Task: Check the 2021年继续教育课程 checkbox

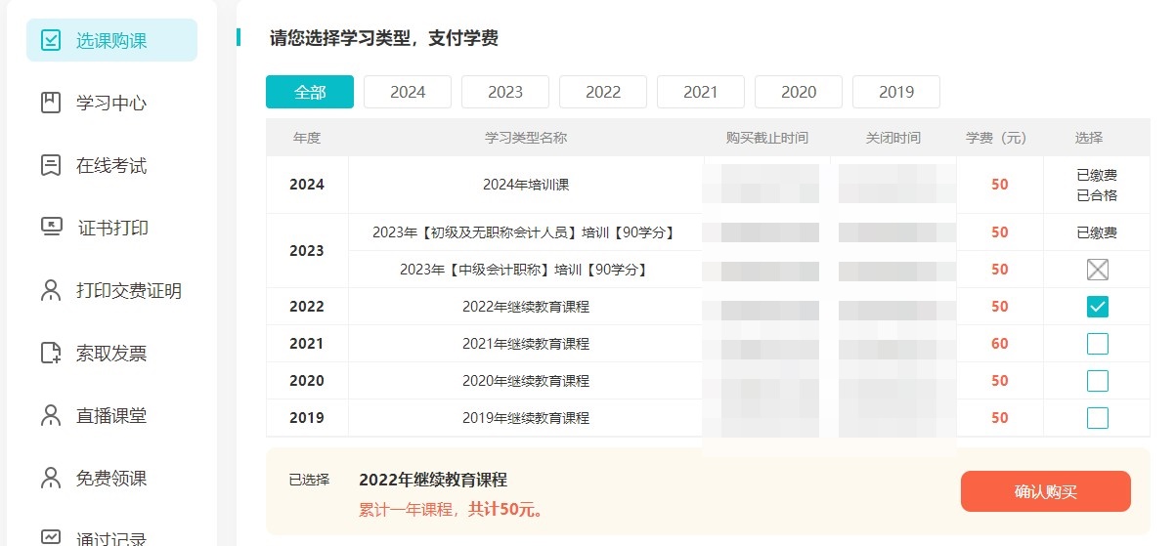Action: pyautogui.click(x=1098, y=344)
